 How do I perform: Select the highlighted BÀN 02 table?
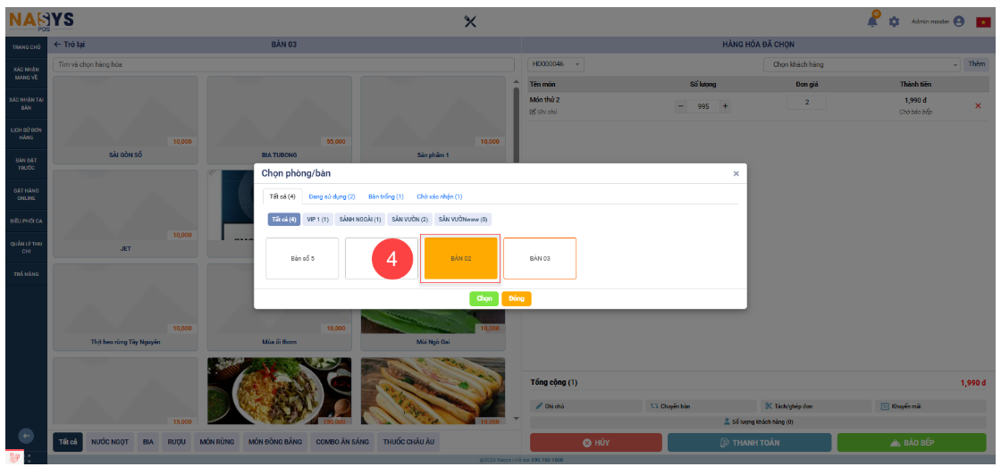(x=460, y=258)
